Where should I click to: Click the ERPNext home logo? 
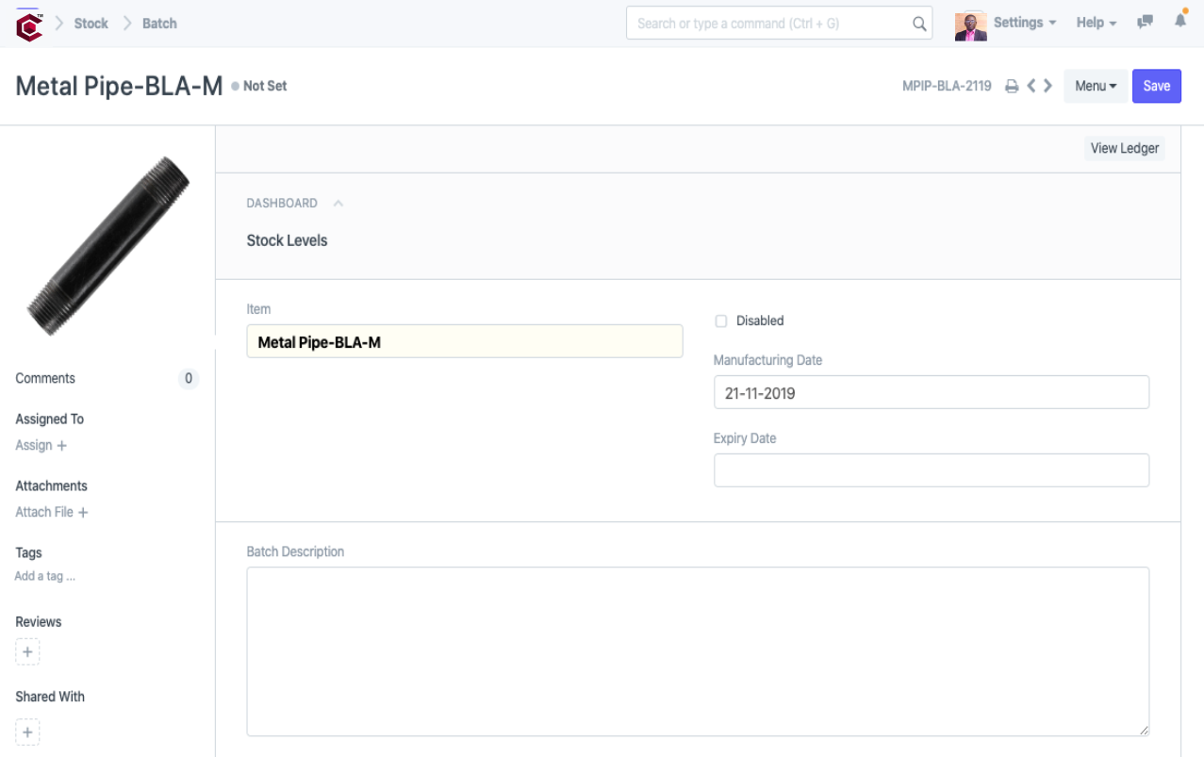pyautogui.click(x=29, y=25)
